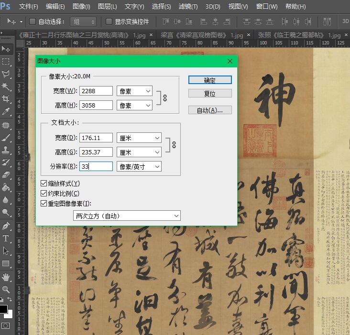Click the pixel height field showing 3058
This screenshot has height=335, width=350.
(x=96, y=105)
